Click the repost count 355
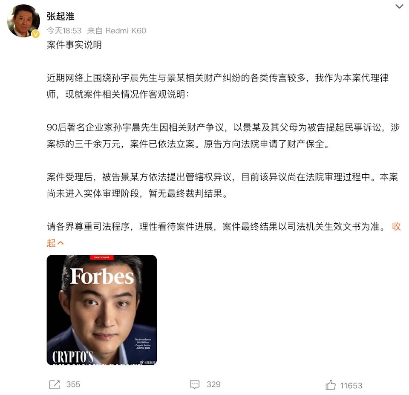Image resolution: width=409 pixels, height=395 pixels. point(73,384)
